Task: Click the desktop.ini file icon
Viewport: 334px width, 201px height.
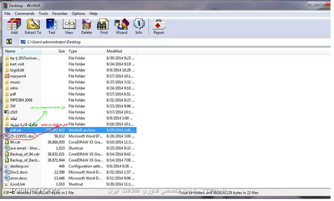Action: (x=7, y=166)
